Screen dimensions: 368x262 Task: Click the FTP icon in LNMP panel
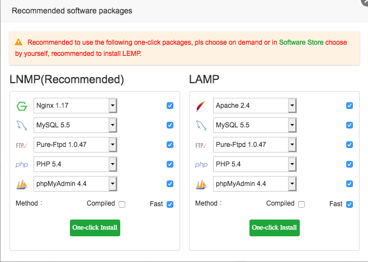tap(22, 146)
